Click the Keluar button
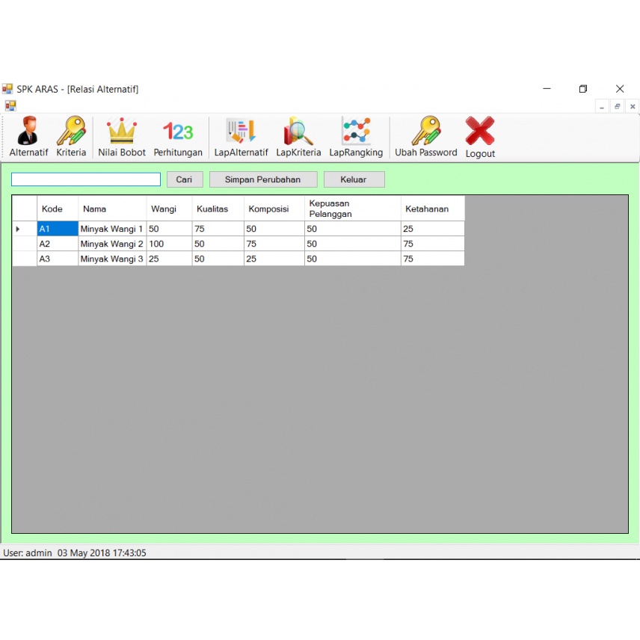 click(x=354, y=179)
